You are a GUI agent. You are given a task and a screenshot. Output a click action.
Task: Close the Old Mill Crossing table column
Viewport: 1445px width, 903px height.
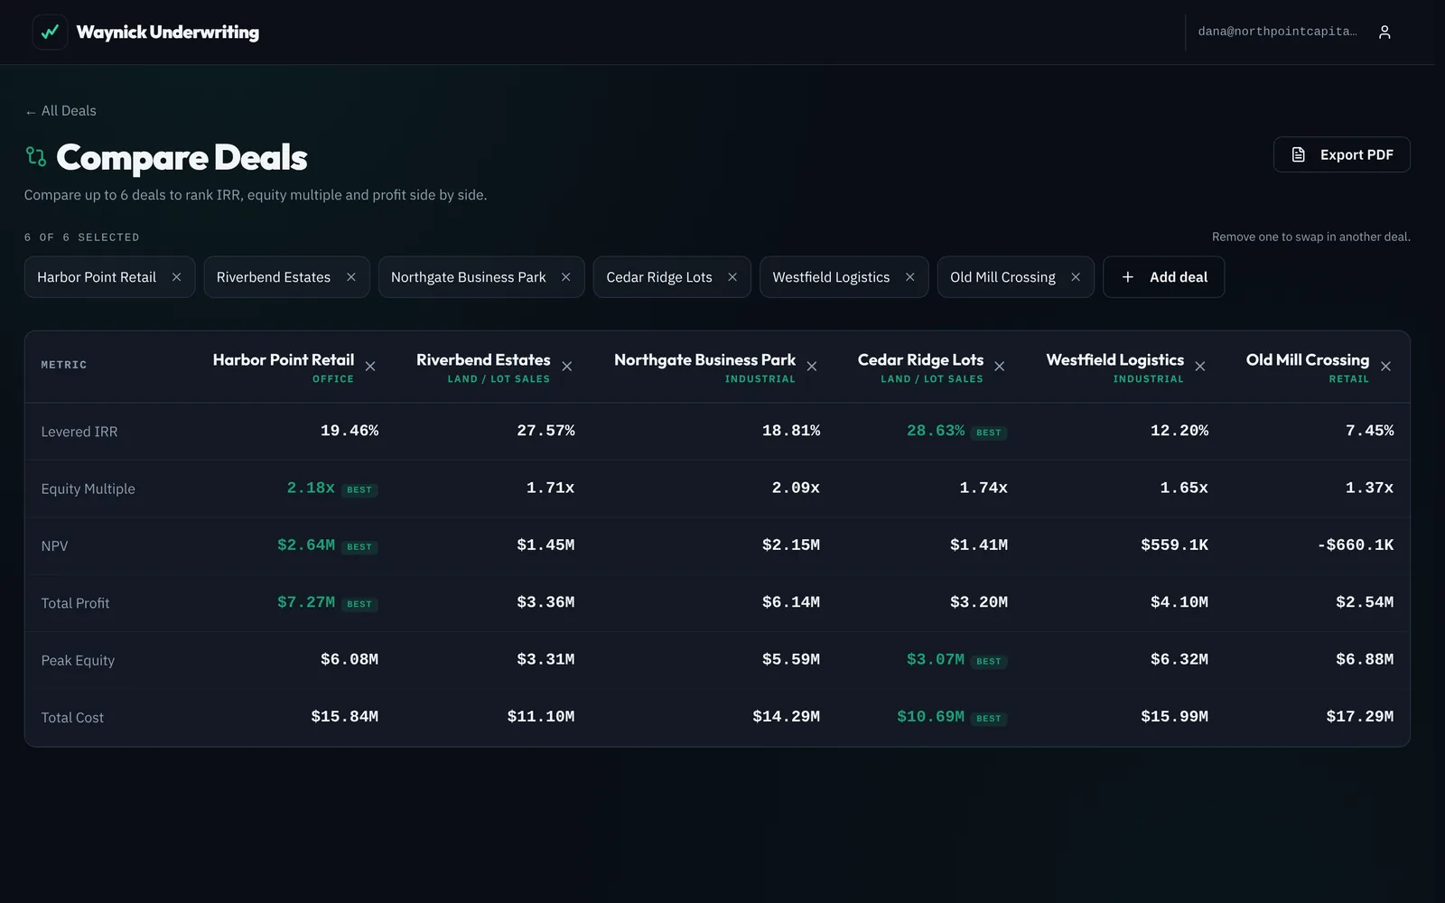tap(1386, 367)
